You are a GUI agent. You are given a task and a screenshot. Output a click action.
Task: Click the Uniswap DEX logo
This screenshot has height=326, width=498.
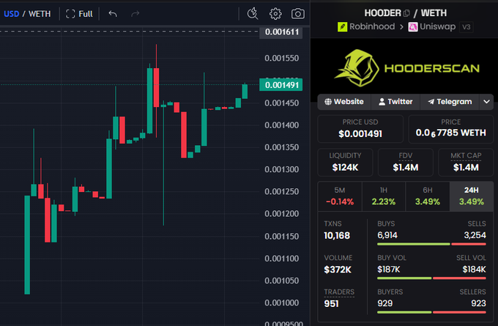[x=413, y=26]
